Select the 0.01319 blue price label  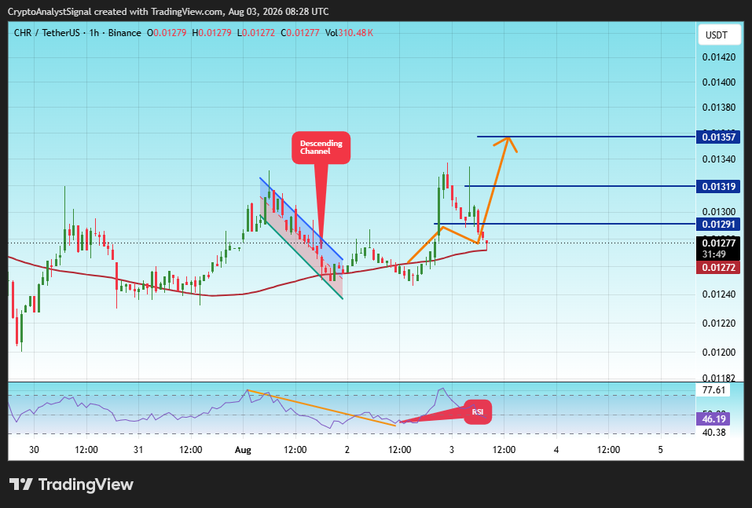click(x=718, y=186)
